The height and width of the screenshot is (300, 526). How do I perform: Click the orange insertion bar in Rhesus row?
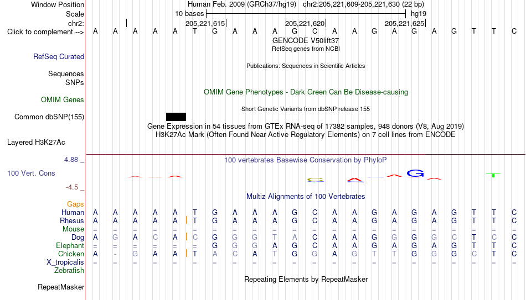pyautogui.click(x=186, y=220)
